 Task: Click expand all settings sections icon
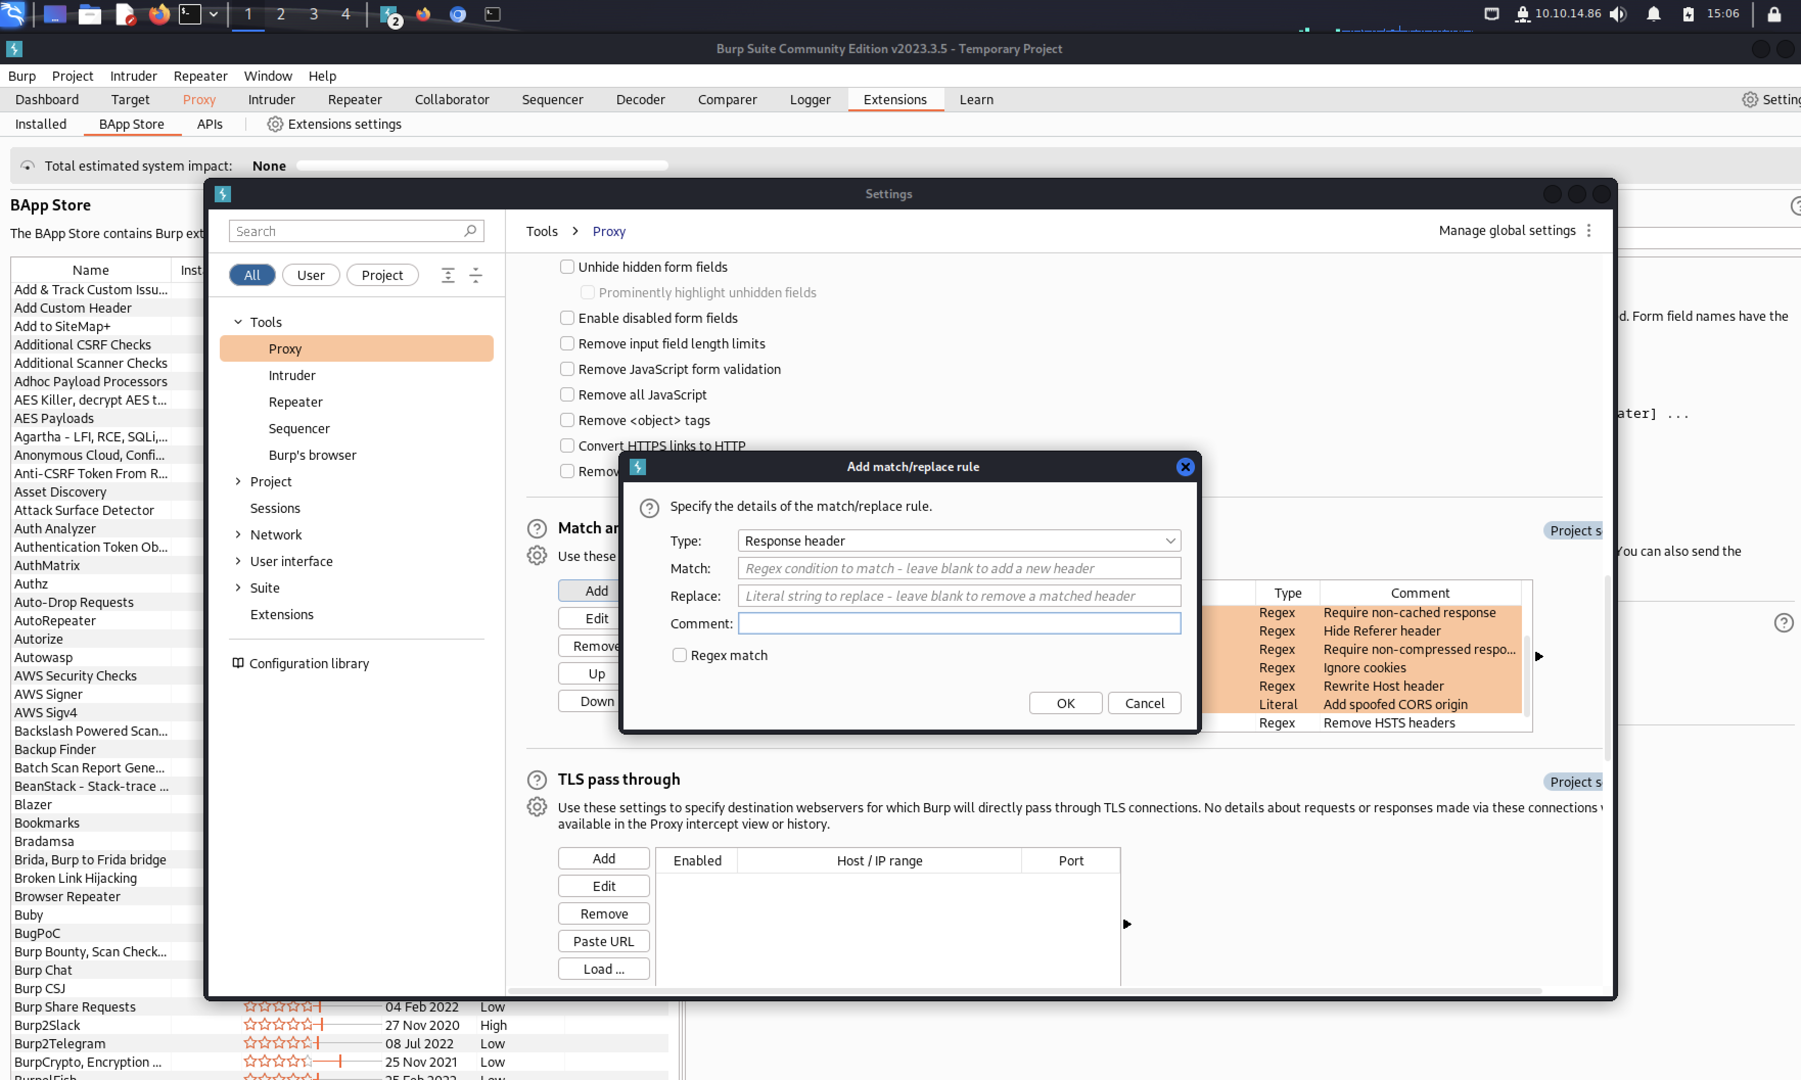[448, 275]
